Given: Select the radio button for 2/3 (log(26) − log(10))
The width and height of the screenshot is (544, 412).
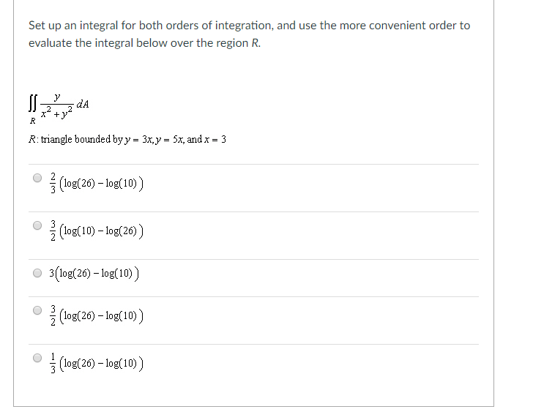Looking at the screenshot, I should pos(37,178).
